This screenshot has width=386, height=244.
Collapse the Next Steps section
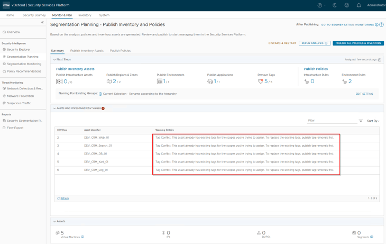click(53, 60)
